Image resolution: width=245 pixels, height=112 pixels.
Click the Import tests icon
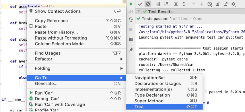coord(217,4)
